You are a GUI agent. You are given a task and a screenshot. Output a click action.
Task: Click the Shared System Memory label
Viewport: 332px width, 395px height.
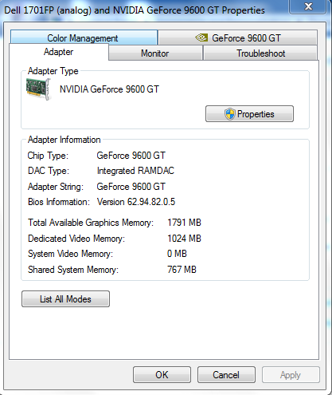click(x=73, y=270)
